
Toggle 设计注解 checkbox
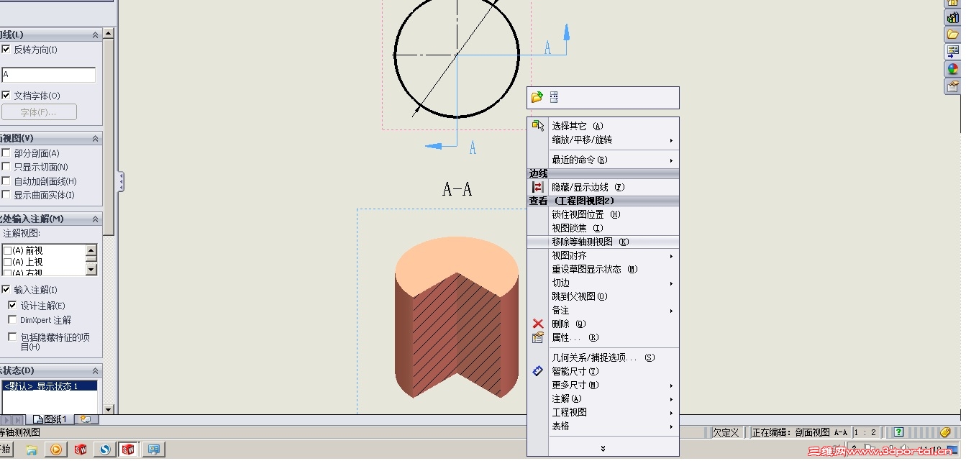click(x=12, y=305)
